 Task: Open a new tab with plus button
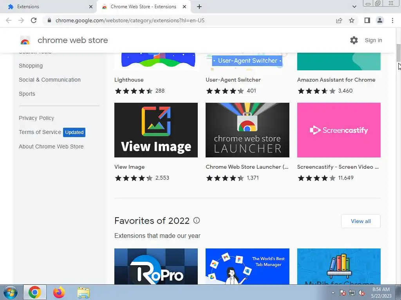tap(199, 7)
